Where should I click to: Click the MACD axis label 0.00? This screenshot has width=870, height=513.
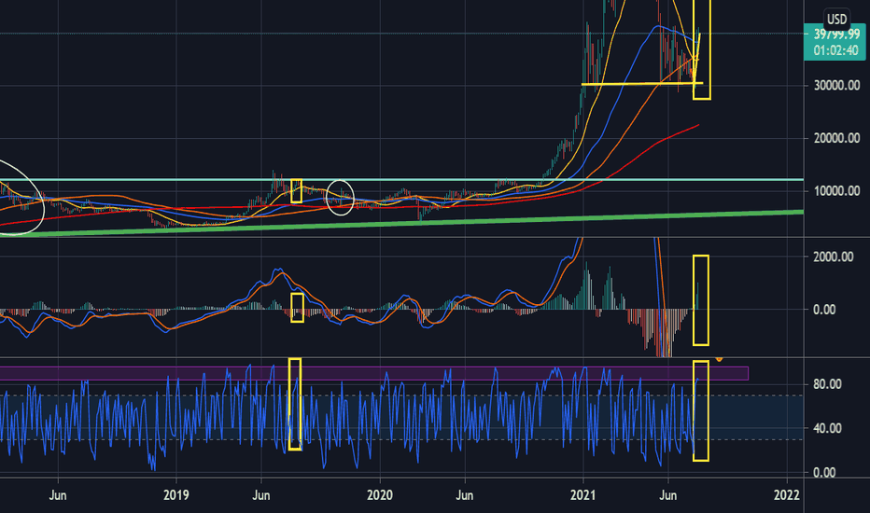coord(824,310)
